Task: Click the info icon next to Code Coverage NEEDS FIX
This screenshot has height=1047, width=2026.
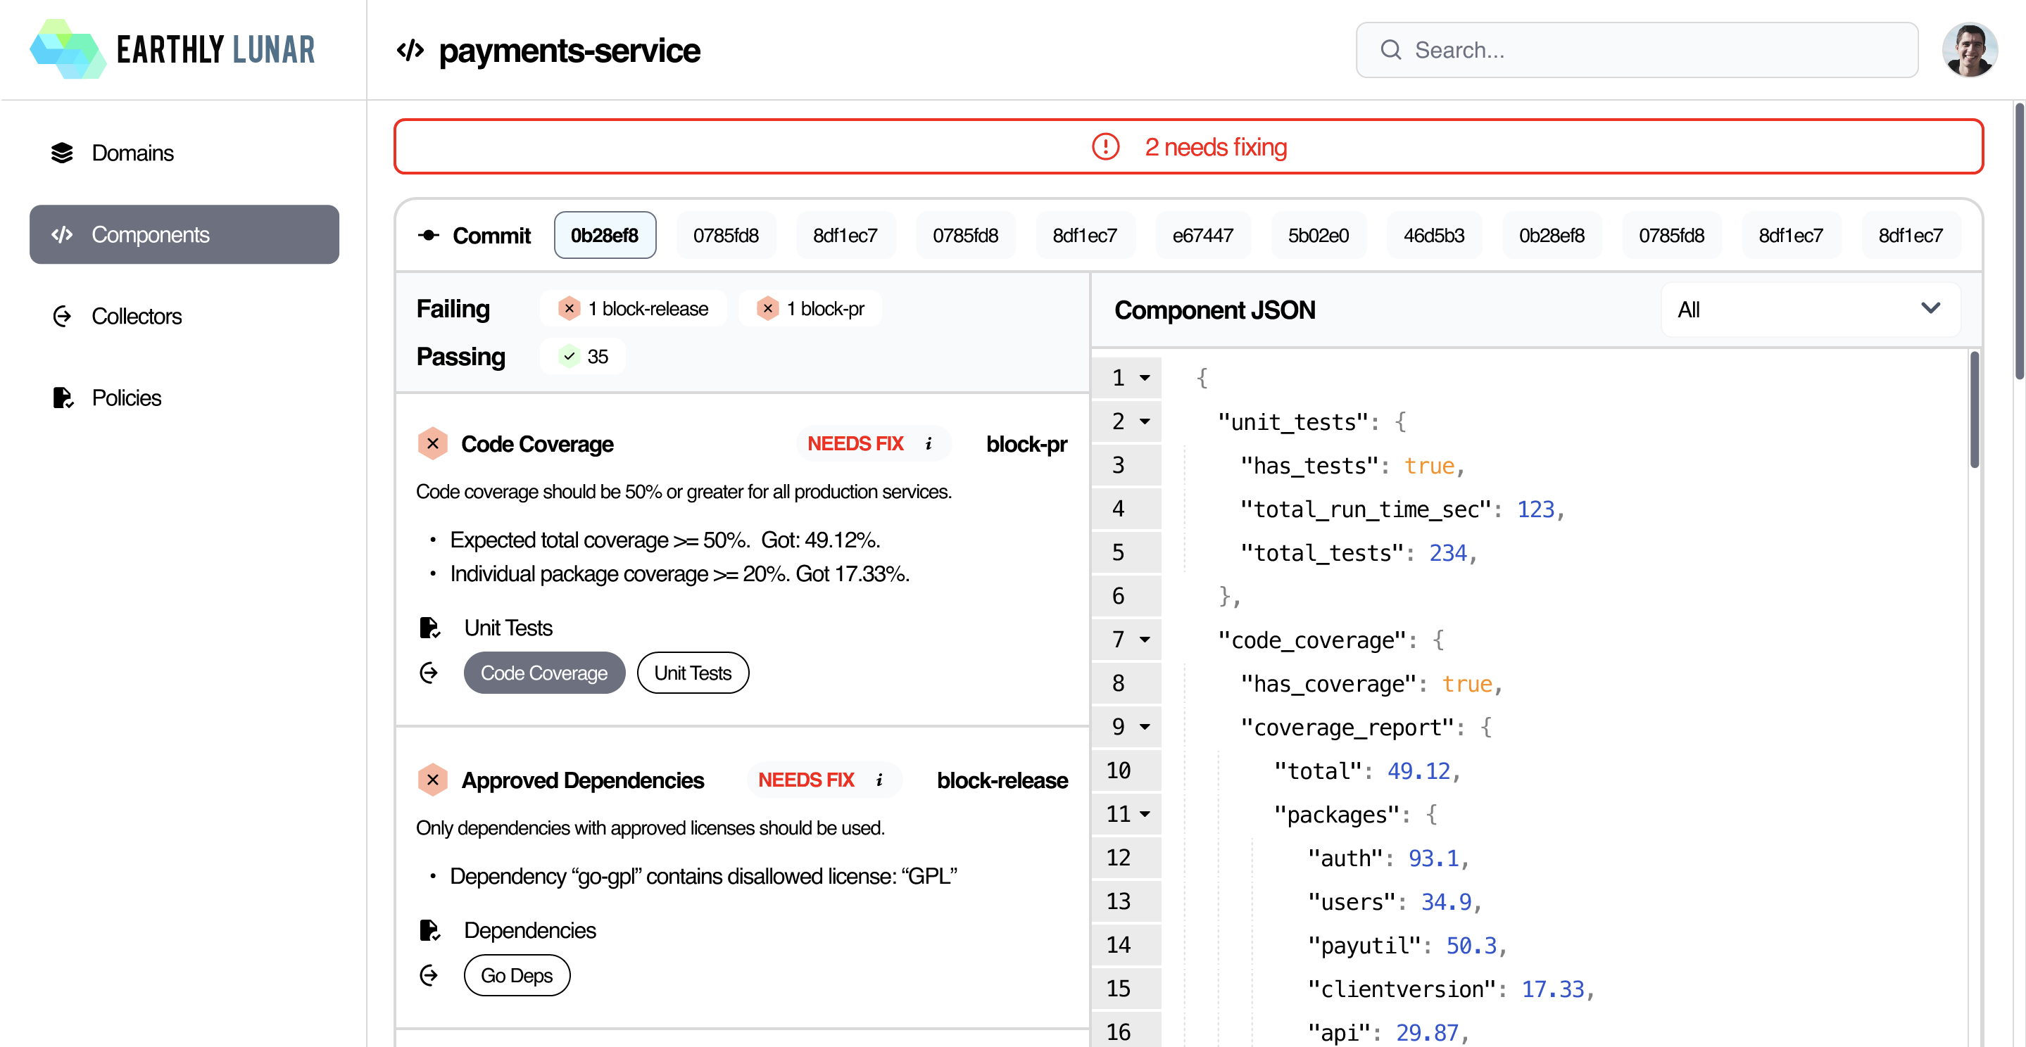Action: click(x=929, y=444)
